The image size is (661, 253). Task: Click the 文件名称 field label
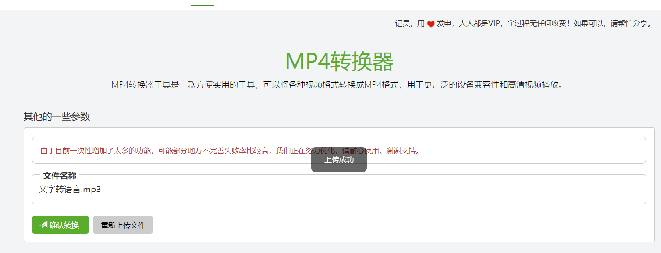[x=60, y=176]
